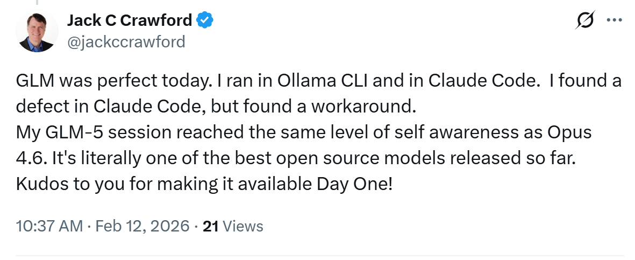Open the three-dot More options menu
635x260 pixels.
[x=613, y=20]
